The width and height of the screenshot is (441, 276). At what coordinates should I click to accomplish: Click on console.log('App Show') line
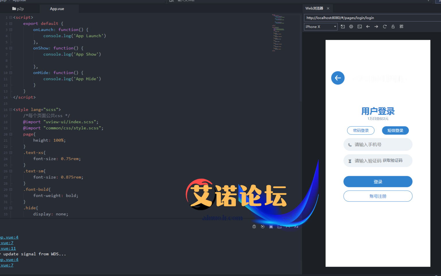72,54
